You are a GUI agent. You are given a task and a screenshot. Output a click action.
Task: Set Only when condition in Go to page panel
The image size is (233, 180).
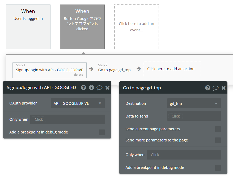click(184, 155)
